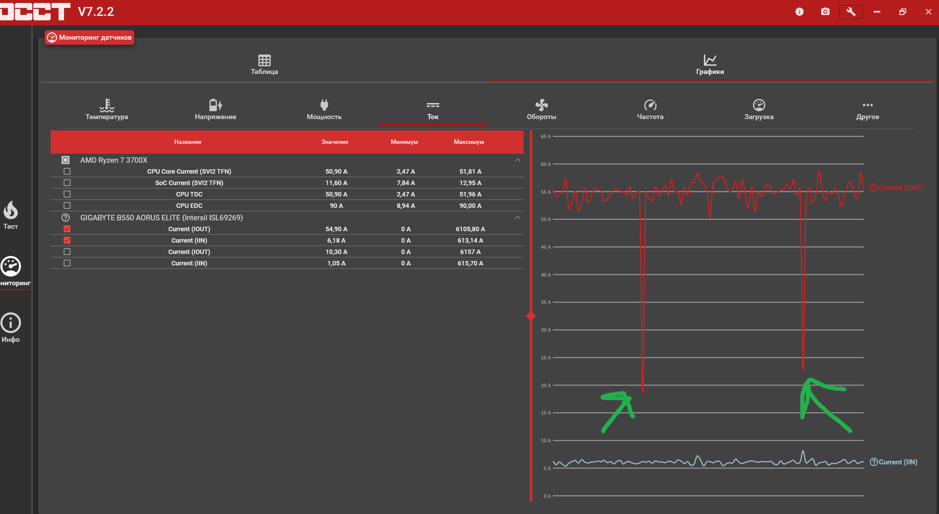Click the 6105,80 A maximum value
Image resolution: width=939 pixels, height=514 pixels.
470,229
